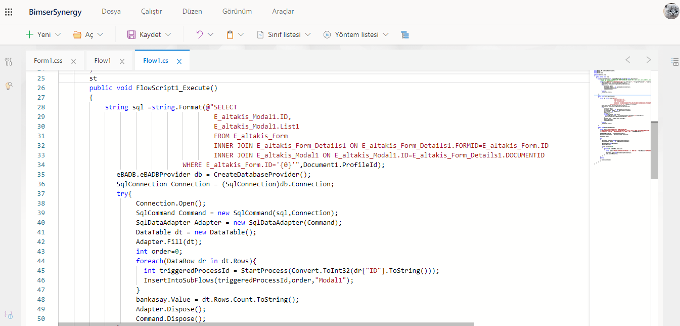
Task: Expand the Kaydet save options arrow
Action: click(x=168, y=34)
